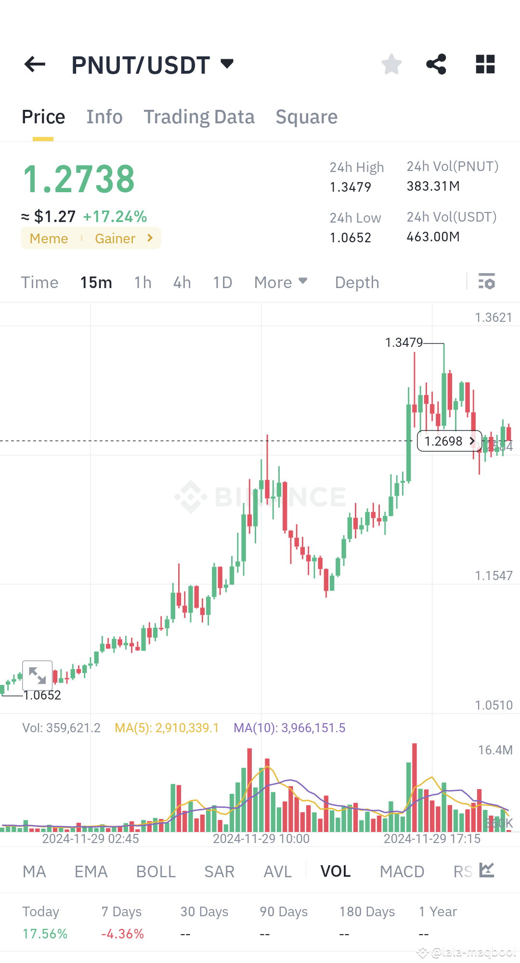Share the PNUT/USDT chart
Image resolution: width=520 pixels, height=963 pixels.
(436, 64)
